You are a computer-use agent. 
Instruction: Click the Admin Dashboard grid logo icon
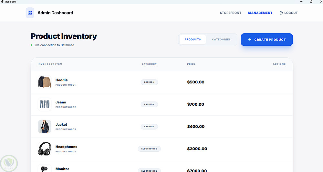(30, 13)
